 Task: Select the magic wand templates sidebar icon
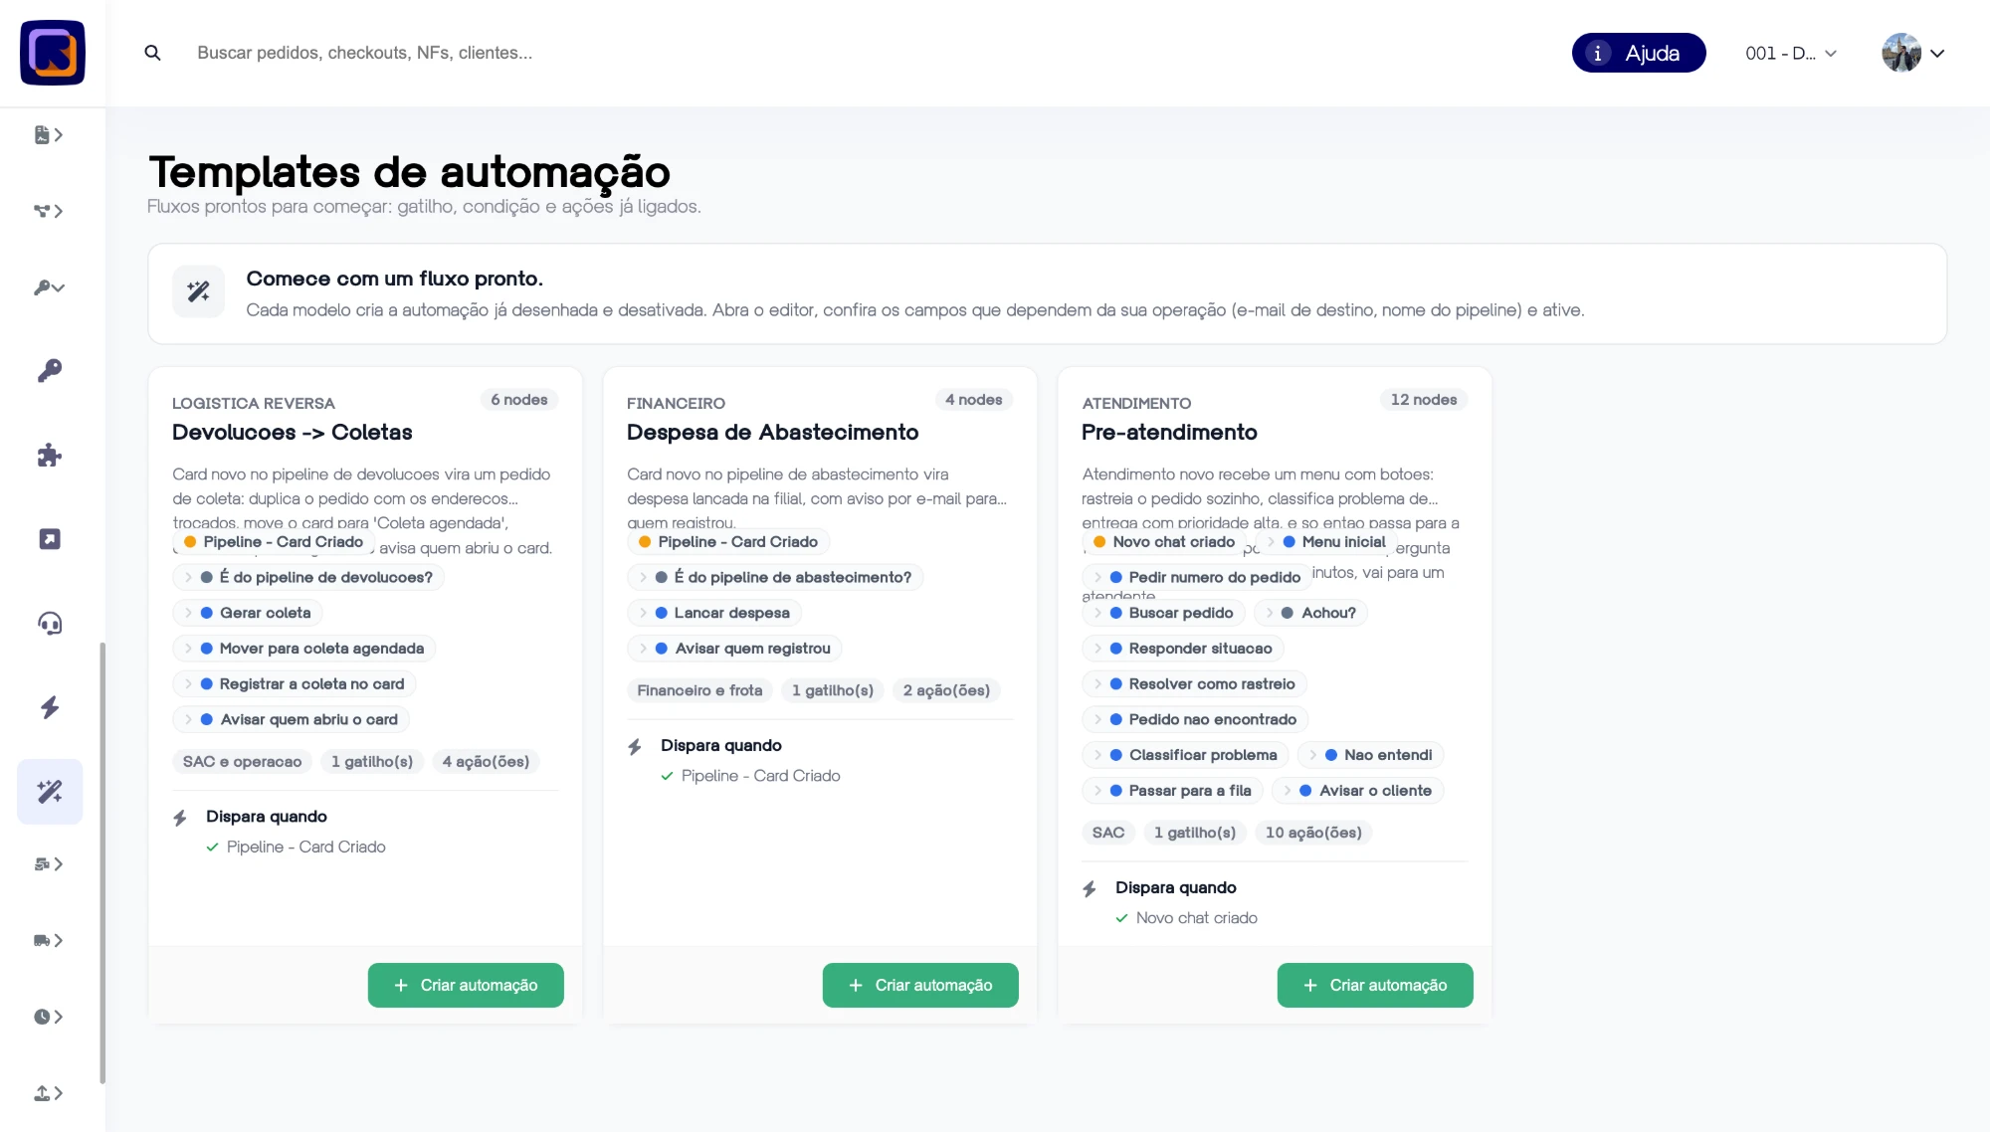50,792
